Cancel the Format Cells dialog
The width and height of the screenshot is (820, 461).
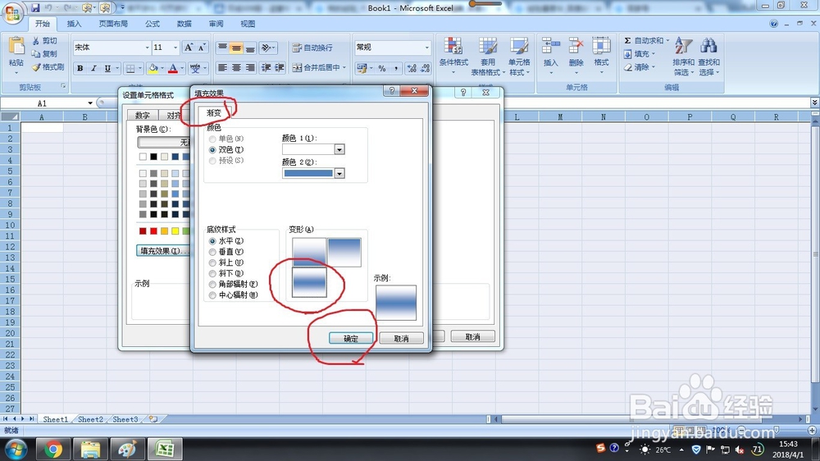[x=473, y=337]
